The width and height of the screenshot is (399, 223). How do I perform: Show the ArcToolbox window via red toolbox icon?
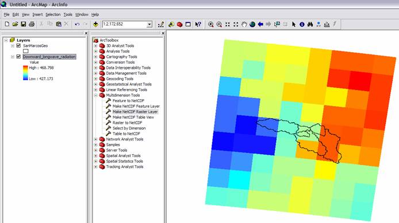[x=179, y=24]
